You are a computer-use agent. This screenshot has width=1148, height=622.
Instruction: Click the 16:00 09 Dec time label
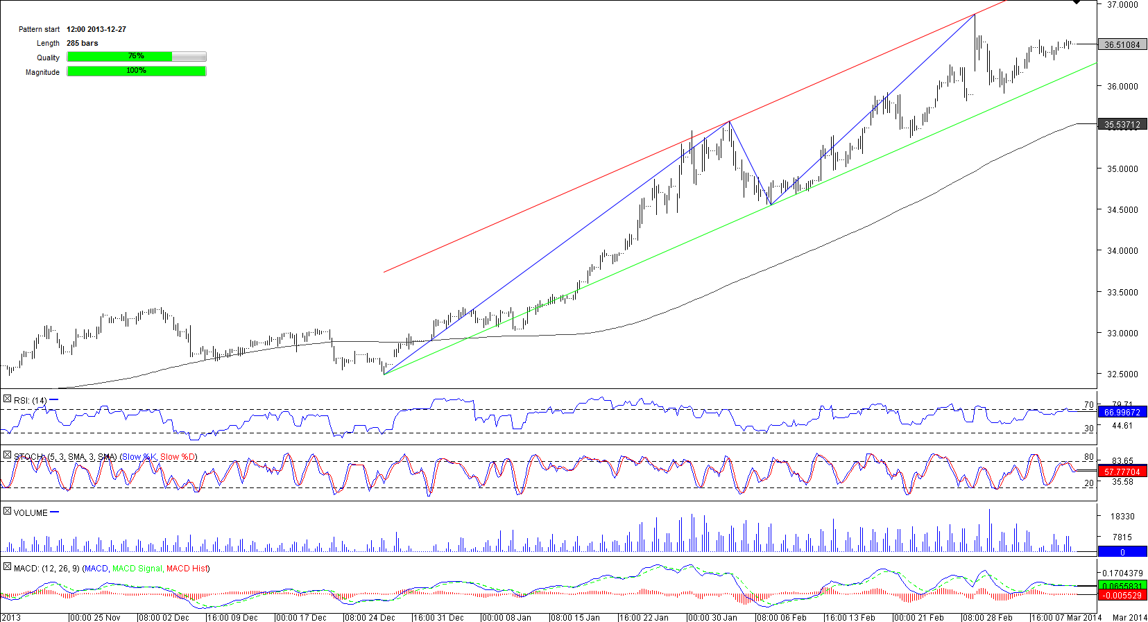tap(233, 617)
